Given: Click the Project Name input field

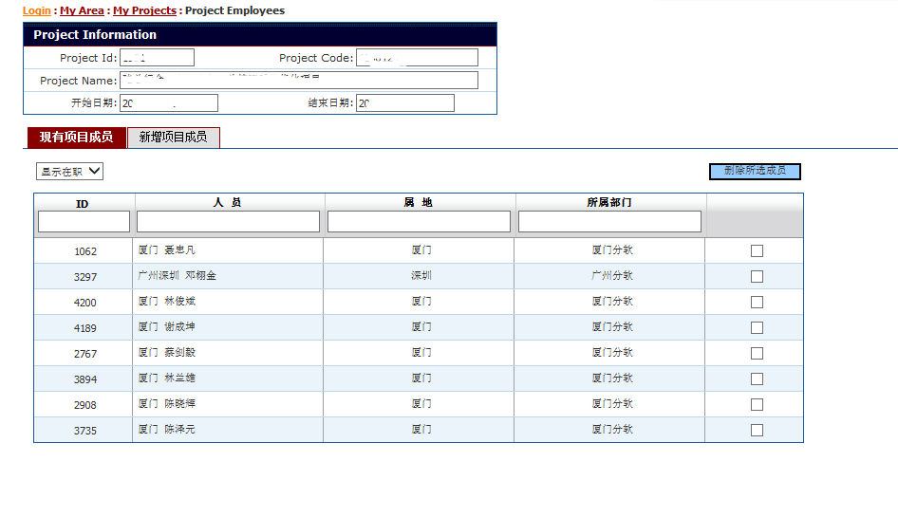Looking at the screenshot, I should 299,81.
